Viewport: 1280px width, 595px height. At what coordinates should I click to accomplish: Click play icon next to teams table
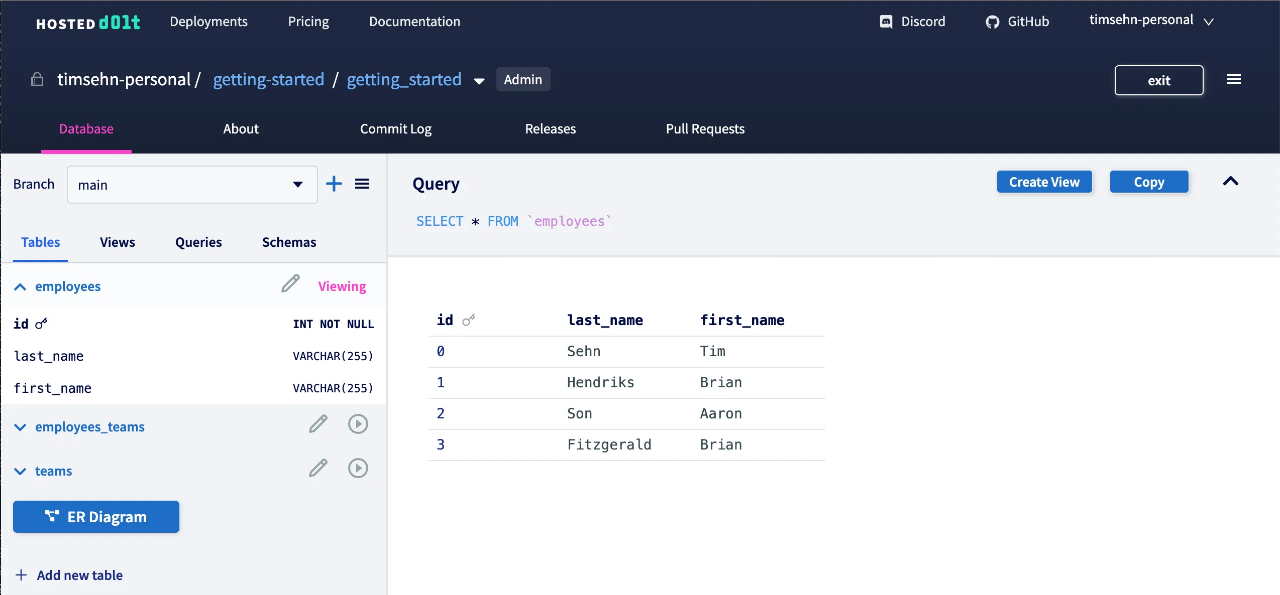(x=358, y=469)
